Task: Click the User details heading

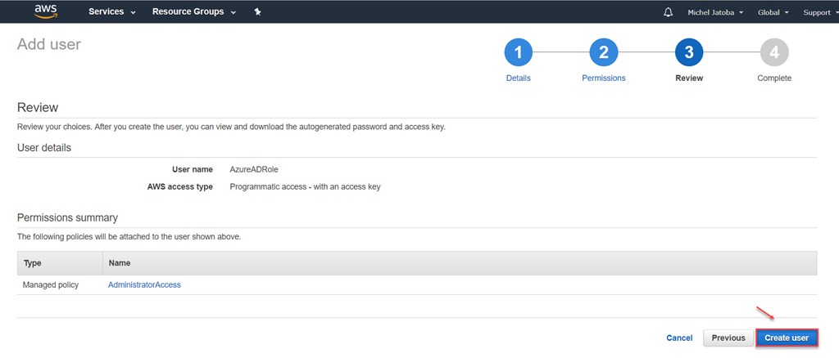Action: click(44, 147)
